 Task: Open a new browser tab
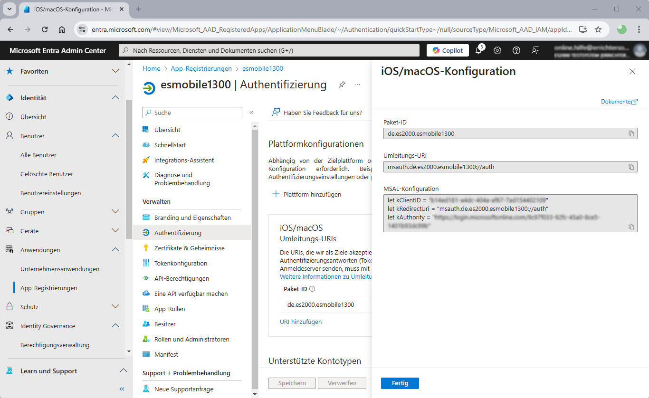point(139,9)
